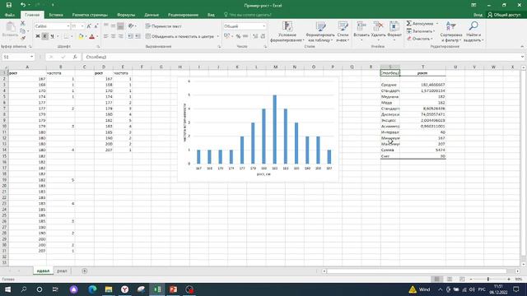Switch to Формулы (Formulas) ribbon tab

coord(126,15)
